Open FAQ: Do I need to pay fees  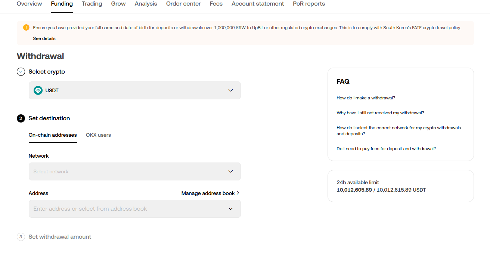386,149
